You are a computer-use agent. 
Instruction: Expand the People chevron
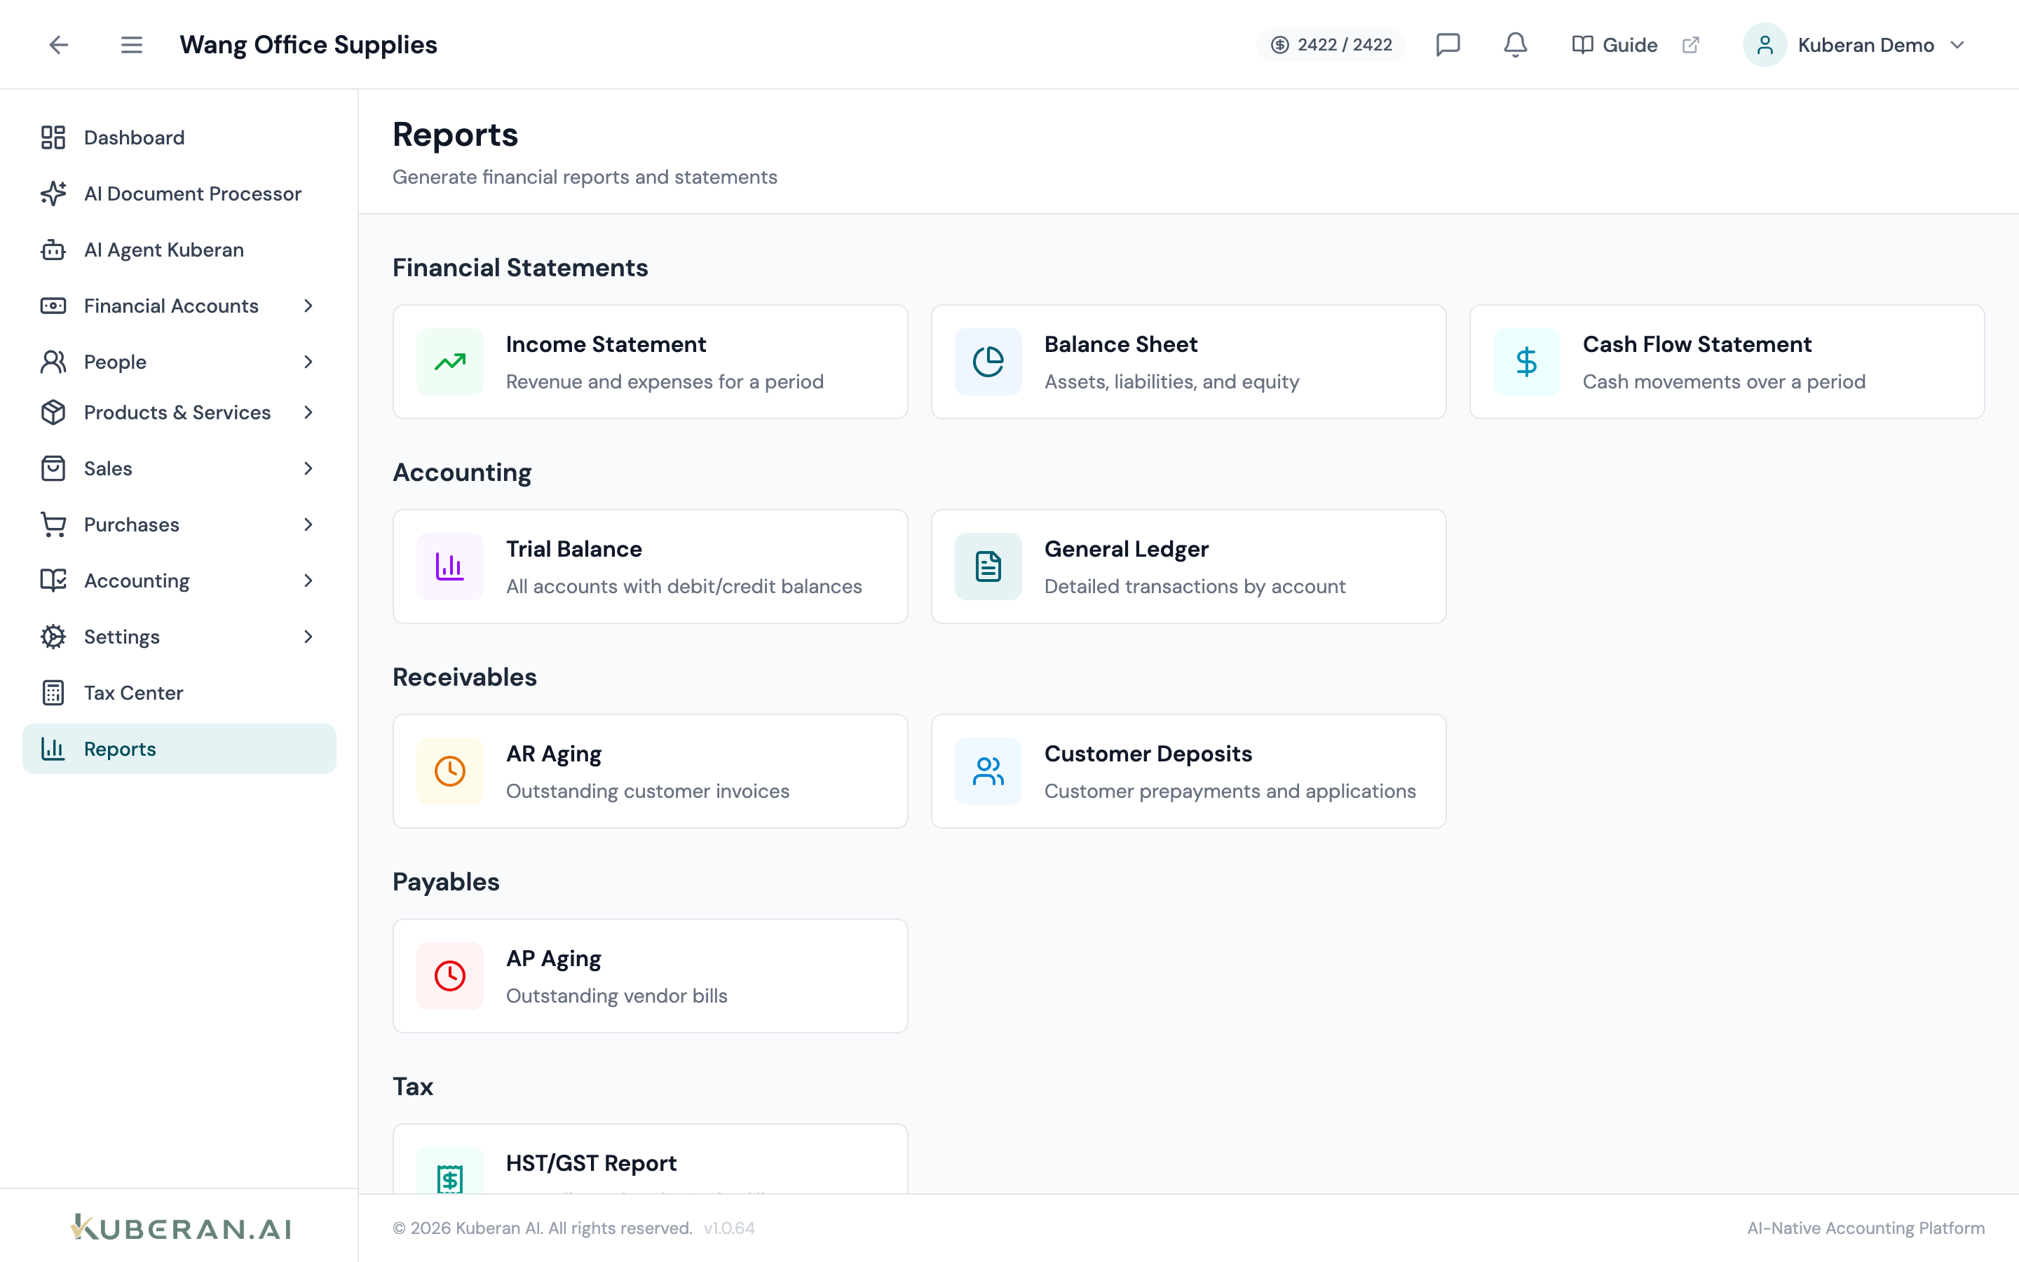point(308,361)
